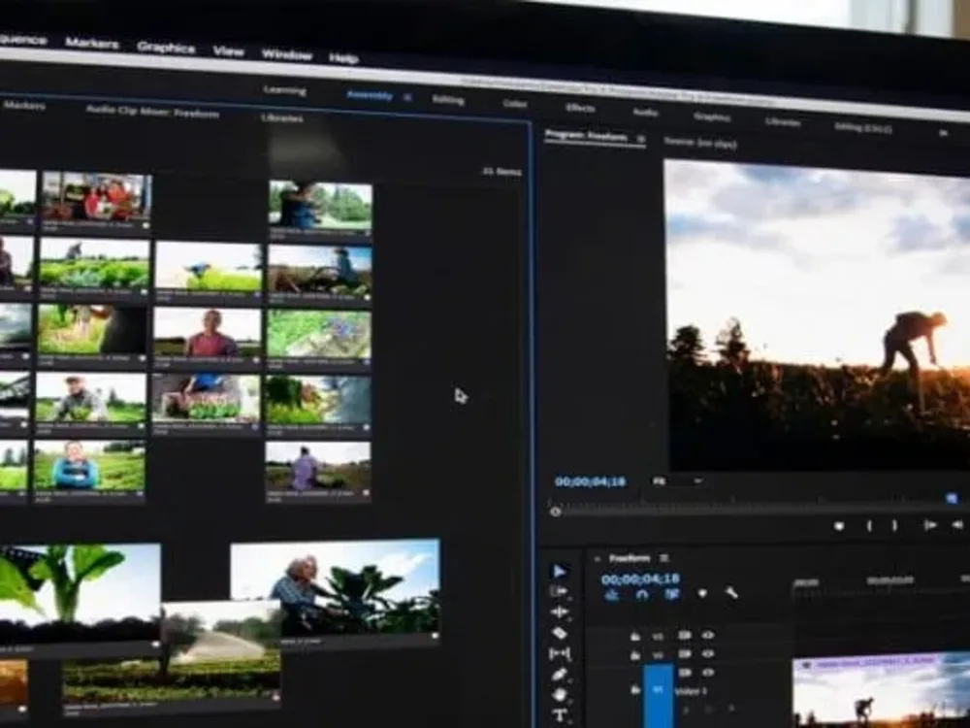Click blue icon at right of Program scrub bar

click(x=952, y=498)
